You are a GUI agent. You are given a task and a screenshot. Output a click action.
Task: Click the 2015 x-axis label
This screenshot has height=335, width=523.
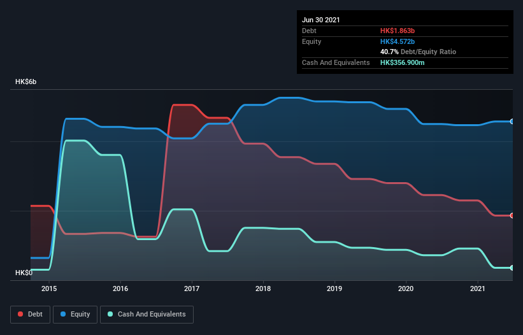[x=49, y=289]
